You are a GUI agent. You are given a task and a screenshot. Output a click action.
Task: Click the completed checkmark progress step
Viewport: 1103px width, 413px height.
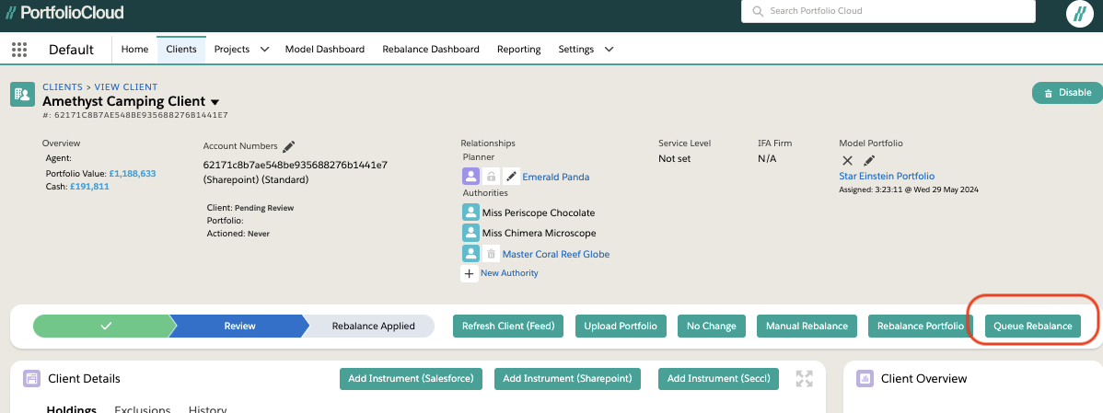(x=105, y=327)
